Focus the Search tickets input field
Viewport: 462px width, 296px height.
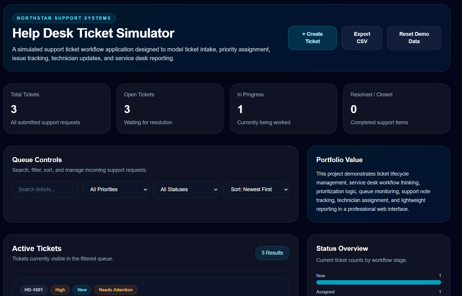click(45, 189)
